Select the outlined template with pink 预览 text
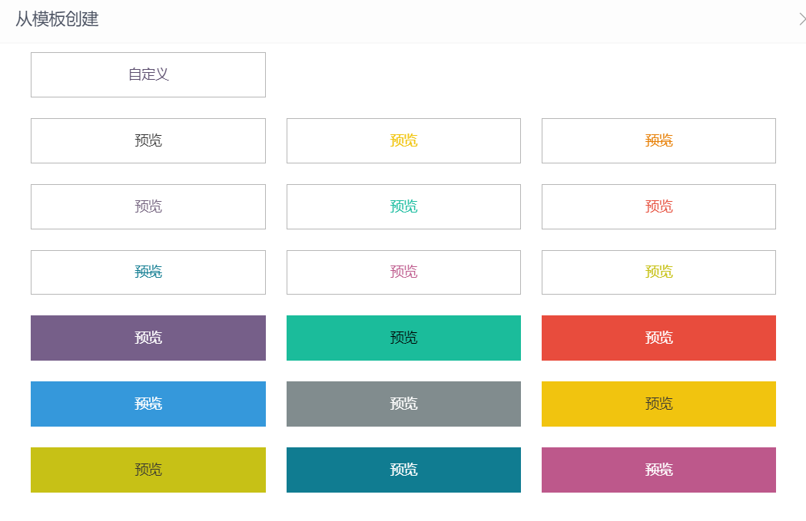This screenshot has height=521, width=806. [x=403, y=272]
